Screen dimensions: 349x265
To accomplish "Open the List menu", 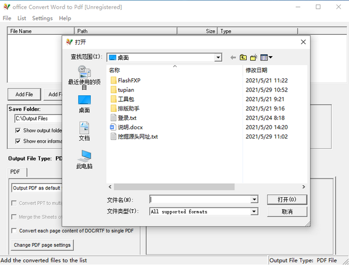I will [x=22, y=19].
